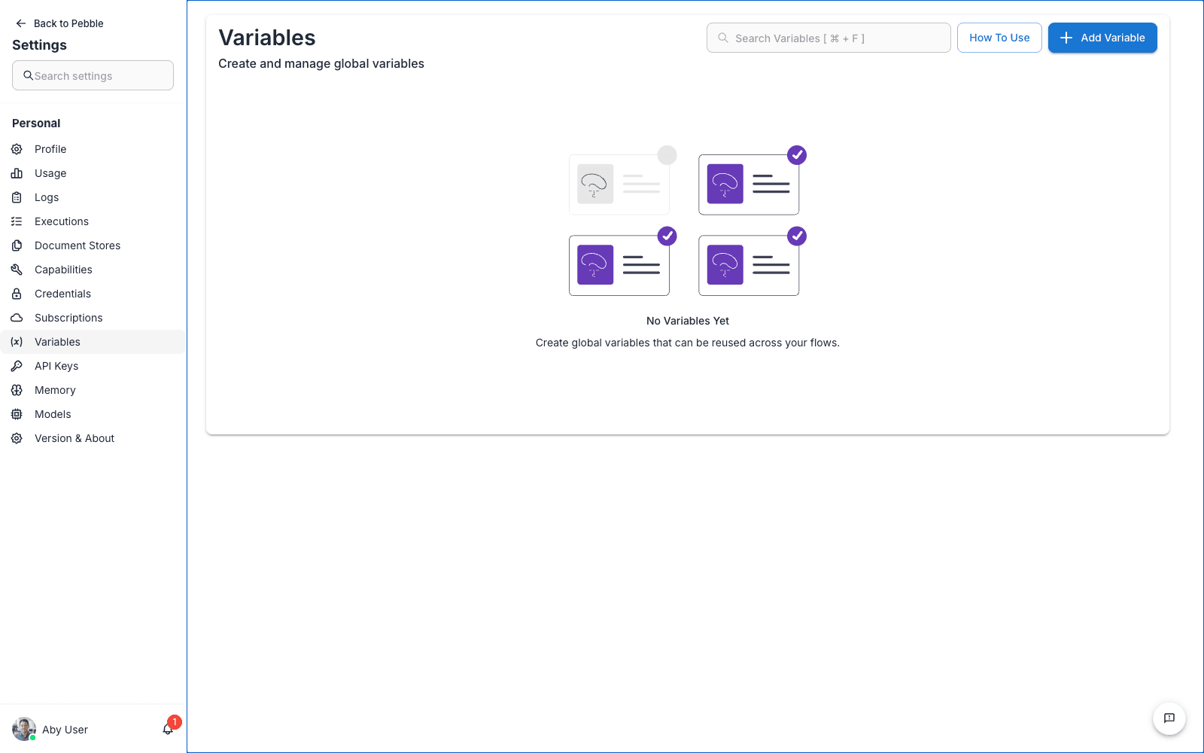Image resolution: width=1204 pixels, height=753 pixels.
Task: Navigate to Executions
Action: pyautogui.click(x=93, y=221)
